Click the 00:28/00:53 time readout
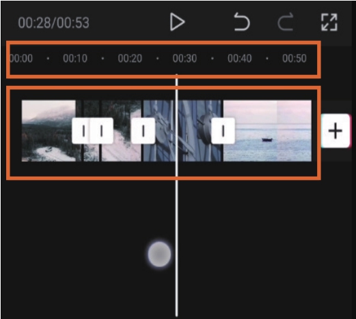Image resolution: width=356 pixels, height=319 pixels. (x=54, y=22)
